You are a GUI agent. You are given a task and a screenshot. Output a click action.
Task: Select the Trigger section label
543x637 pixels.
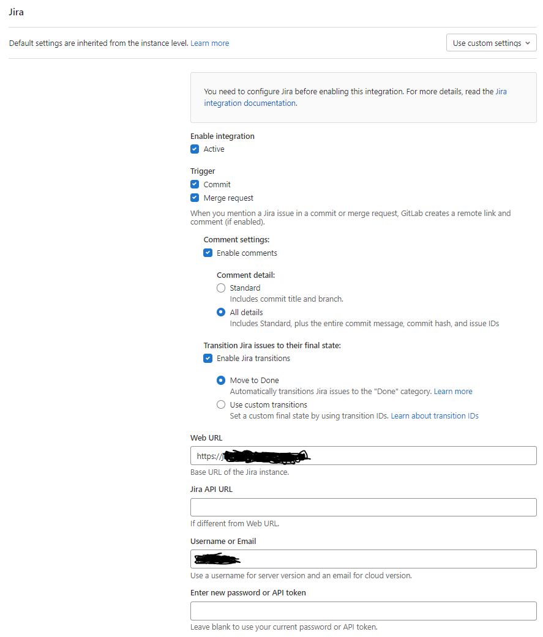click(x=203, y=171)
